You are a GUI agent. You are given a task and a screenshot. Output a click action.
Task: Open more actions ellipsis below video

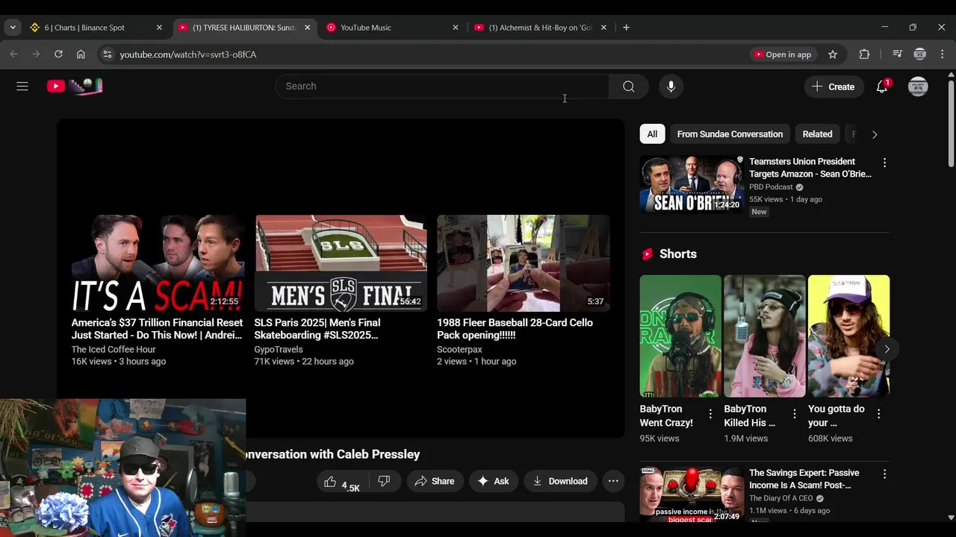[x=613, y=481]
